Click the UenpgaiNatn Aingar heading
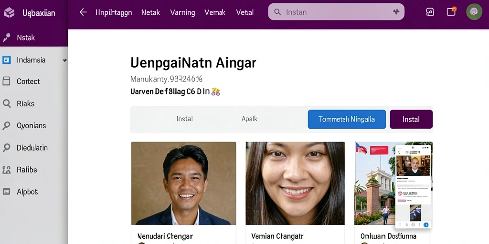 [193, 62]
